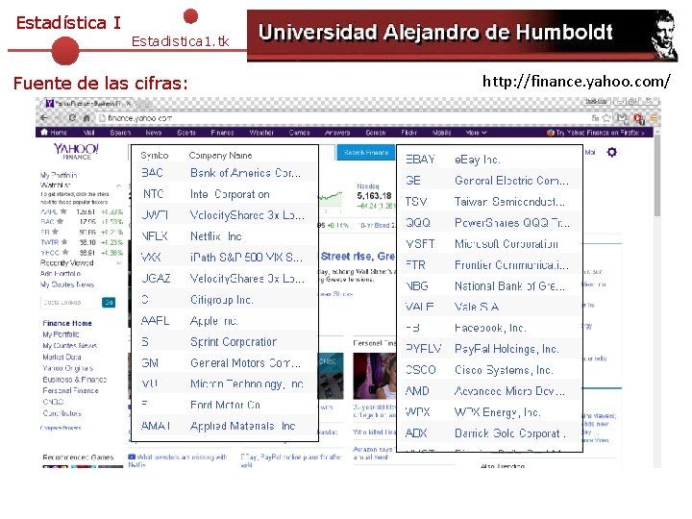Toggle the star next to YHOO in watchlist
This screenshot has width=692, height=519.
click(x=65, y=252)
